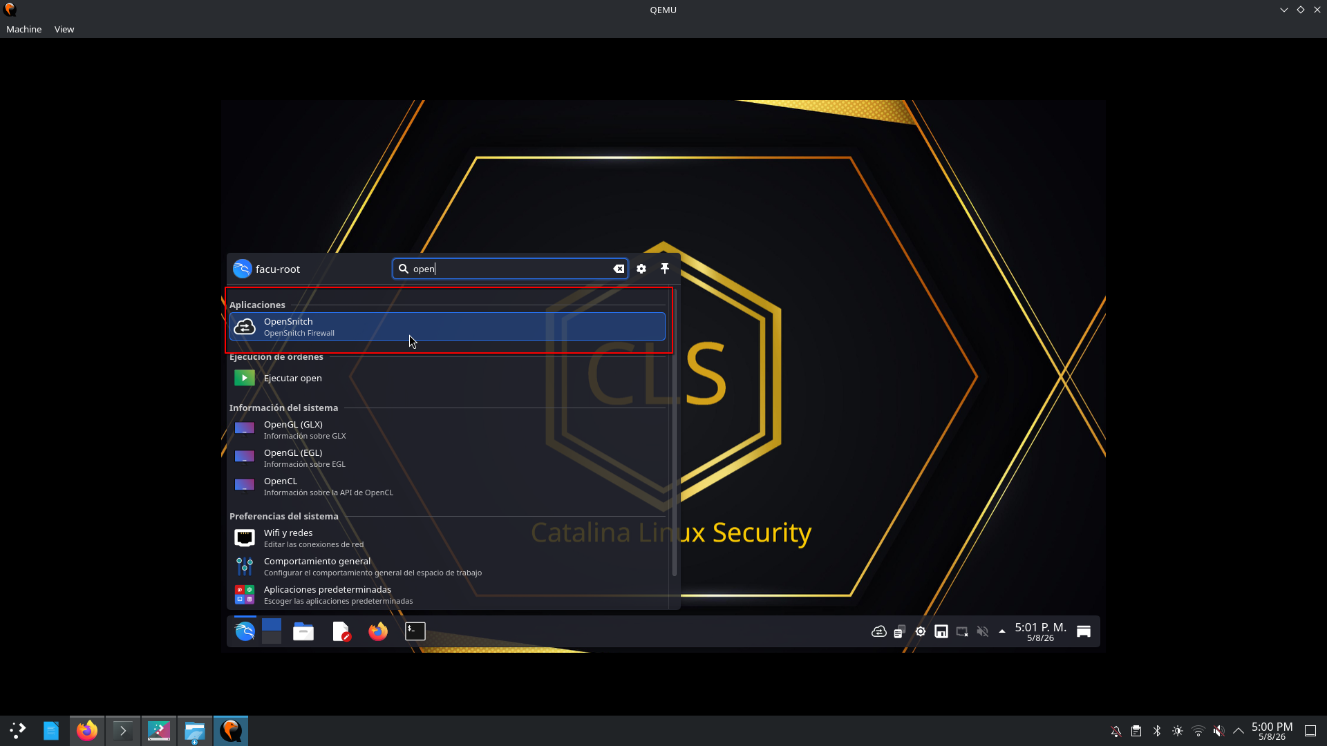Switch desktops using the guest pager
Viewport: 1327px width, 746px height.
pyautogui.click(x=272, y=631)
